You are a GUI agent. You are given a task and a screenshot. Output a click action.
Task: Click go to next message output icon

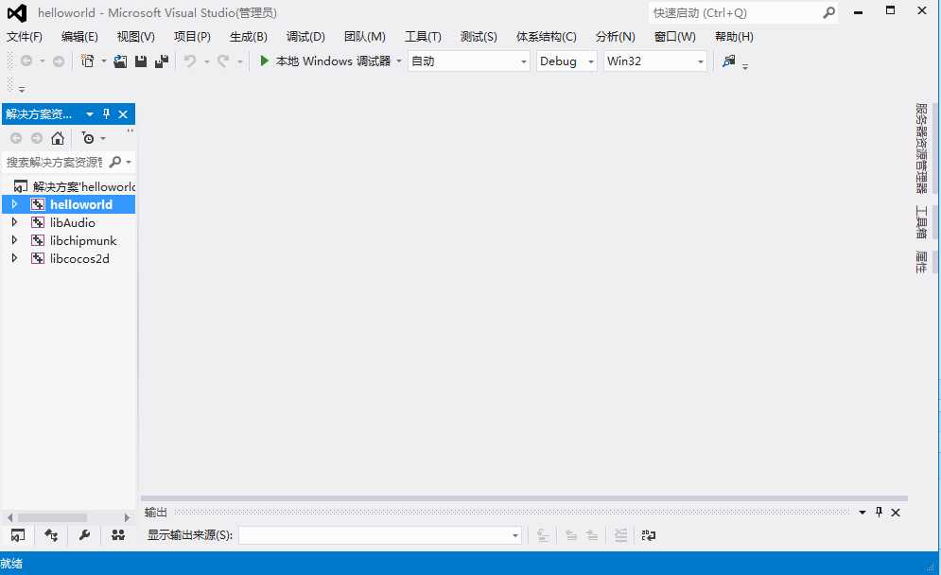click(592, 534)
